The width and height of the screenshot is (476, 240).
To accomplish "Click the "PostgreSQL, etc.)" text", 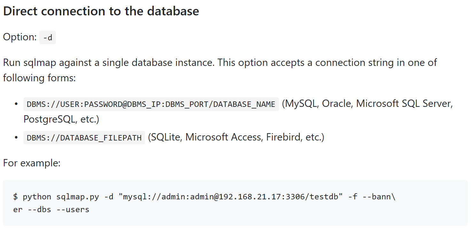I will tap(61, 119).
